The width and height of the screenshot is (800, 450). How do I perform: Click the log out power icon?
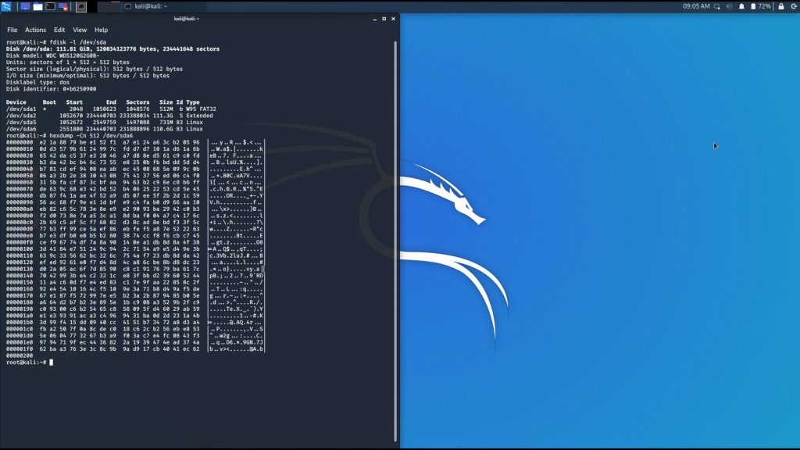[x=794, y=6]
